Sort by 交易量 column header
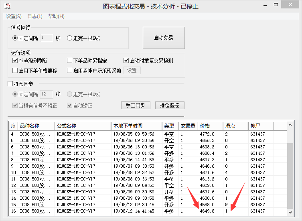 pos(188,126)
